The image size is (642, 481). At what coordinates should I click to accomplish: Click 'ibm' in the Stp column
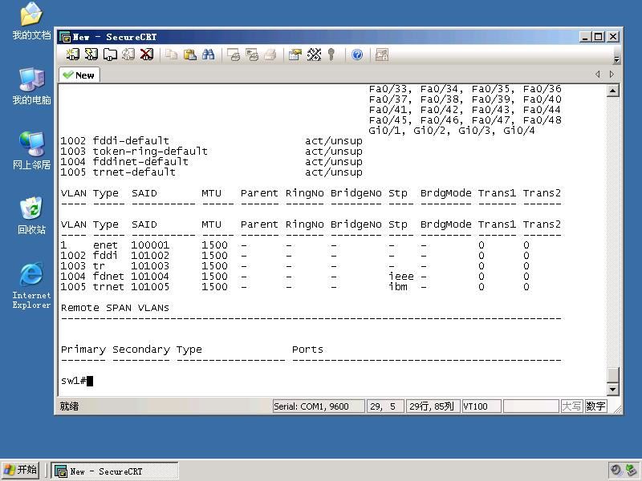tap(398, 287)
